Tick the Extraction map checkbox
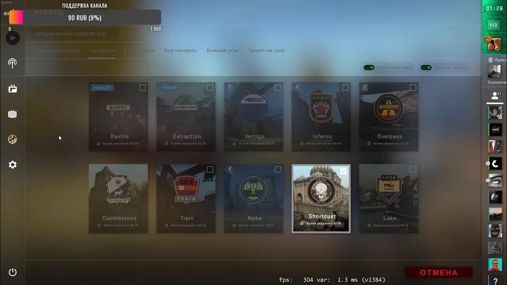This screenshot has width=507, height=285. [x=210, y=87]
